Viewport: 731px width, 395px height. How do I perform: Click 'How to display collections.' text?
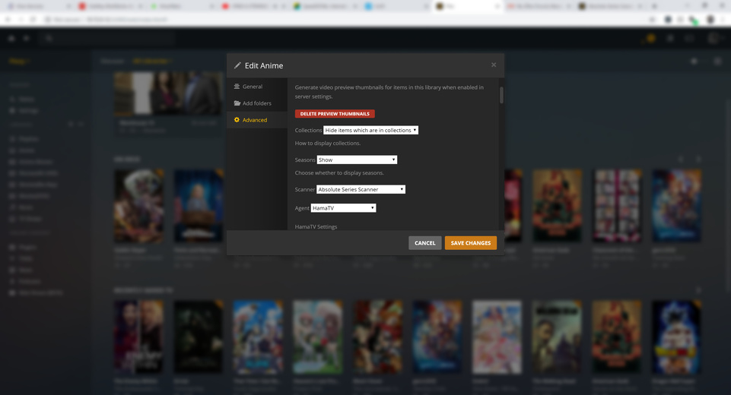coord(327,144)
